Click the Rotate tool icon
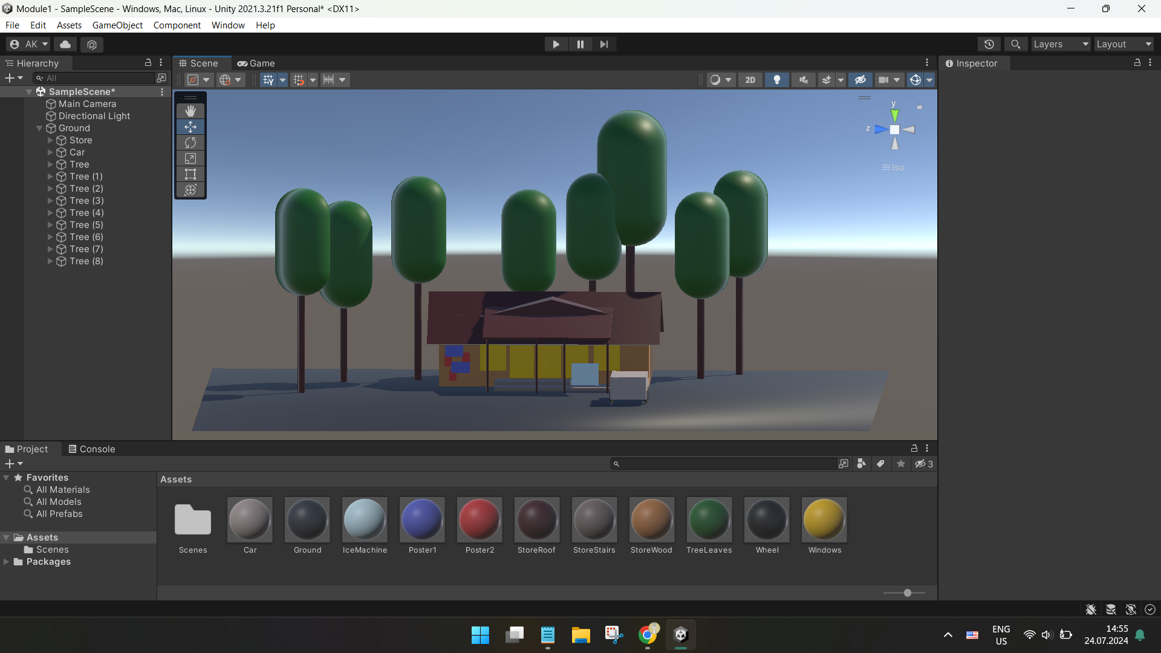1161x653 pixels. pyautogui.click(x=190, y=143)
